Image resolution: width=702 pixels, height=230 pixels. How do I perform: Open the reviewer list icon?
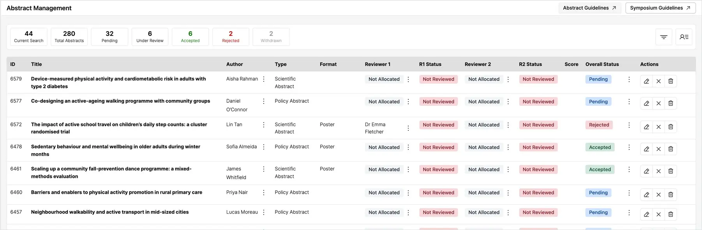pyautogui.click(x=684, y=37)
